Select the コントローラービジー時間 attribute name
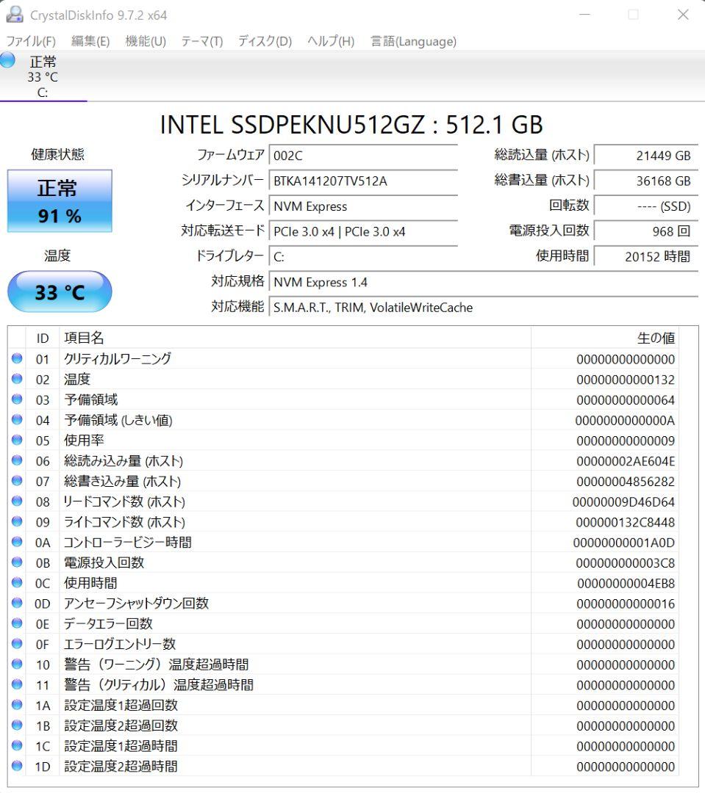 coord(128,543)
